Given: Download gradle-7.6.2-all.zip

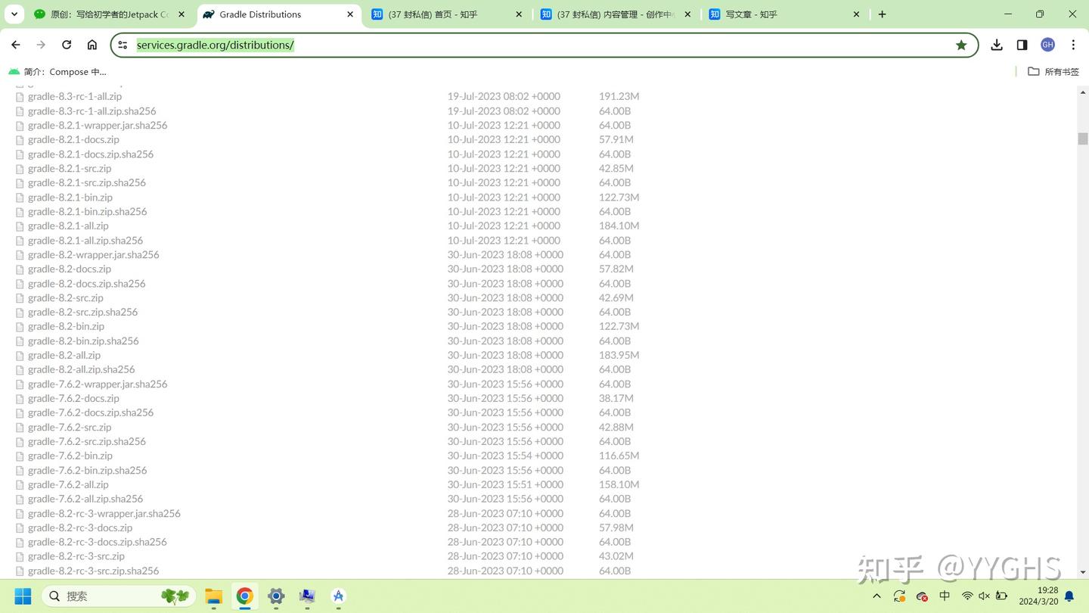Looking at the screenshot, I should tap(68, 484).
